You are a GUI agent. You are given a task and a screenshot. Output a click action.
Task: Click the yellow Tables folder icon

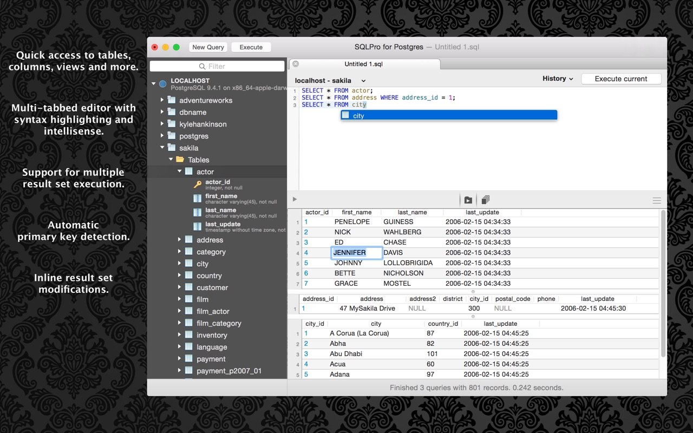click(180, 160)
